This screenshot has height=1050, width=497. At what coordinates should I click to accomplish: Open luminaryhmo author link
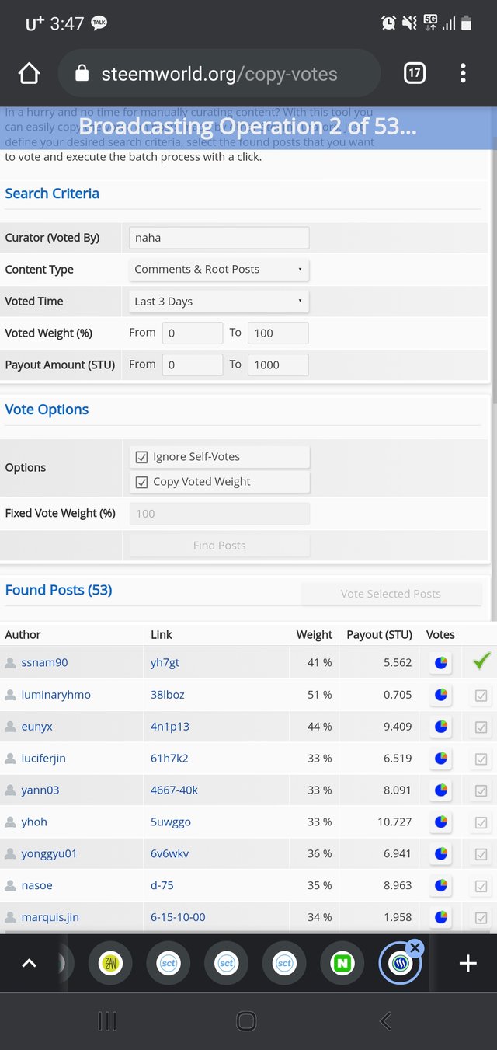pos(56,695)
